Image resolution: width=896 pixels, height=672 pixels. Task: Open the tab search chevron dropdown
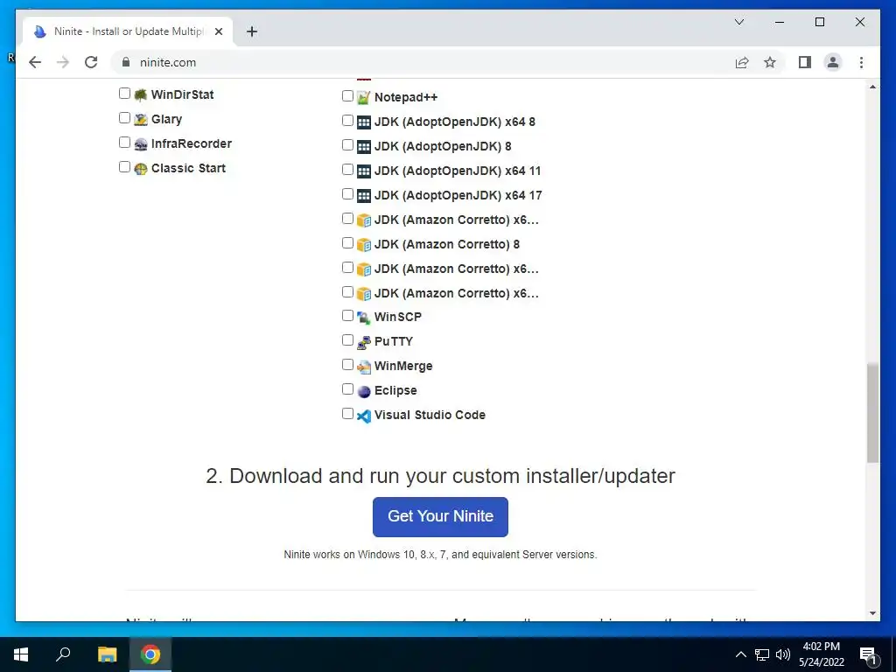tap(738, 22)
